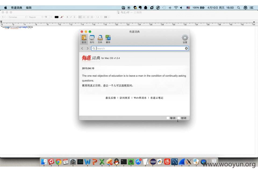Click the QQ penguin menu bar icon
Viewport: 258px width, 172px height.
coord(146,8)
